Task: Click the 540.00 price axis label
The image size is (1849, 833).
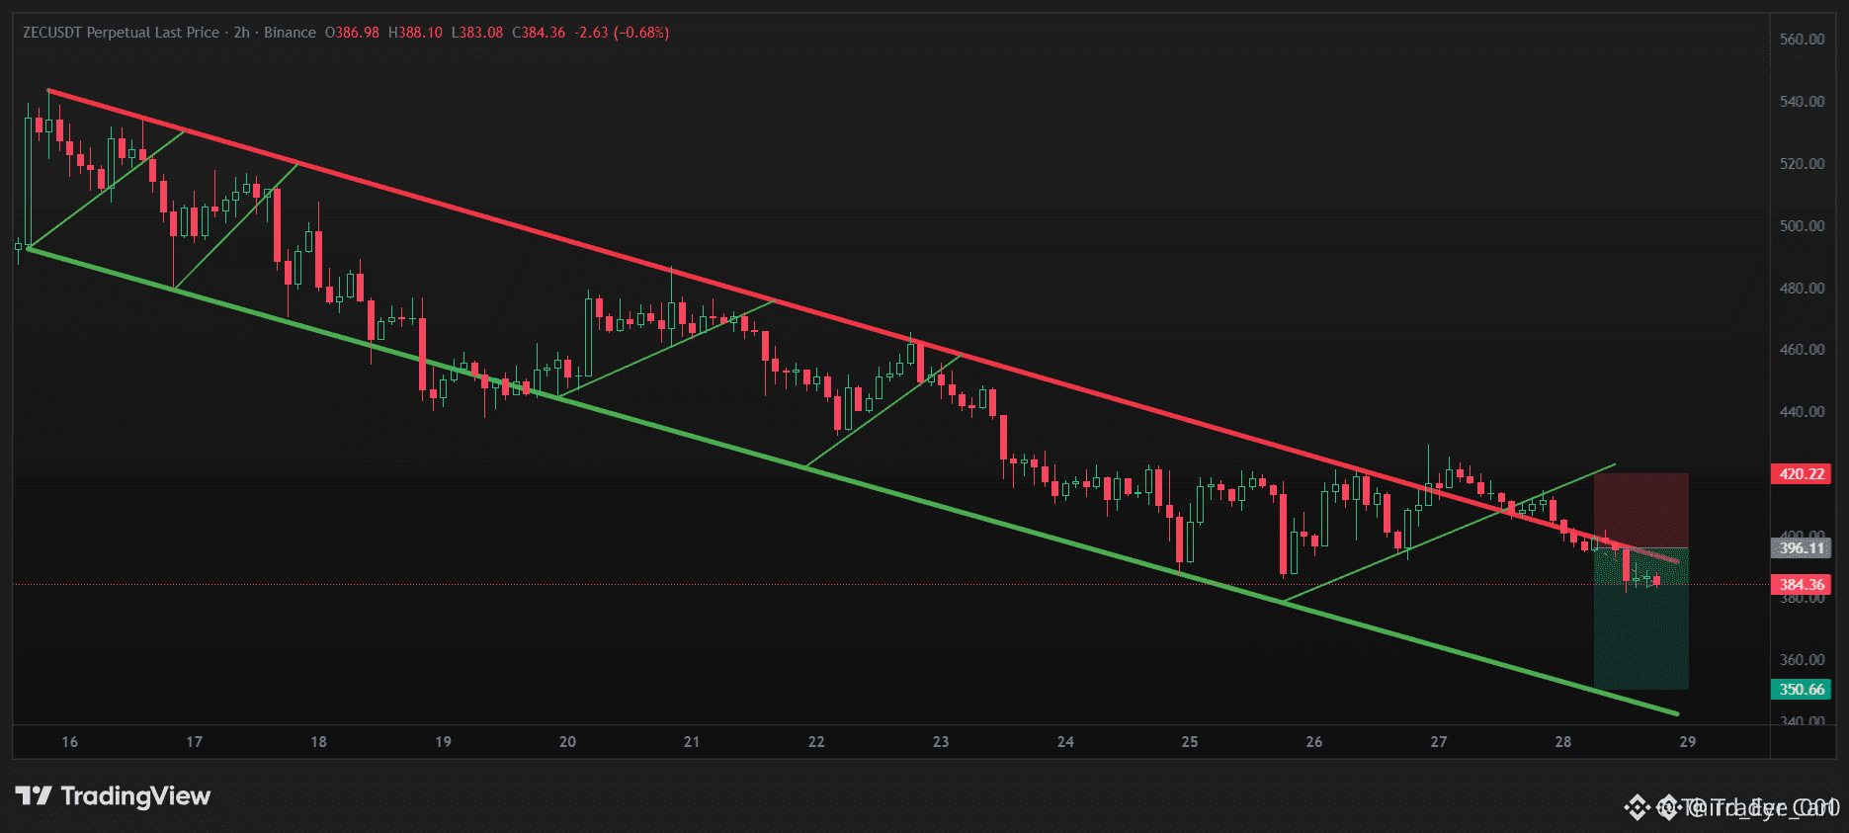Action: (x=1802, y=102)
